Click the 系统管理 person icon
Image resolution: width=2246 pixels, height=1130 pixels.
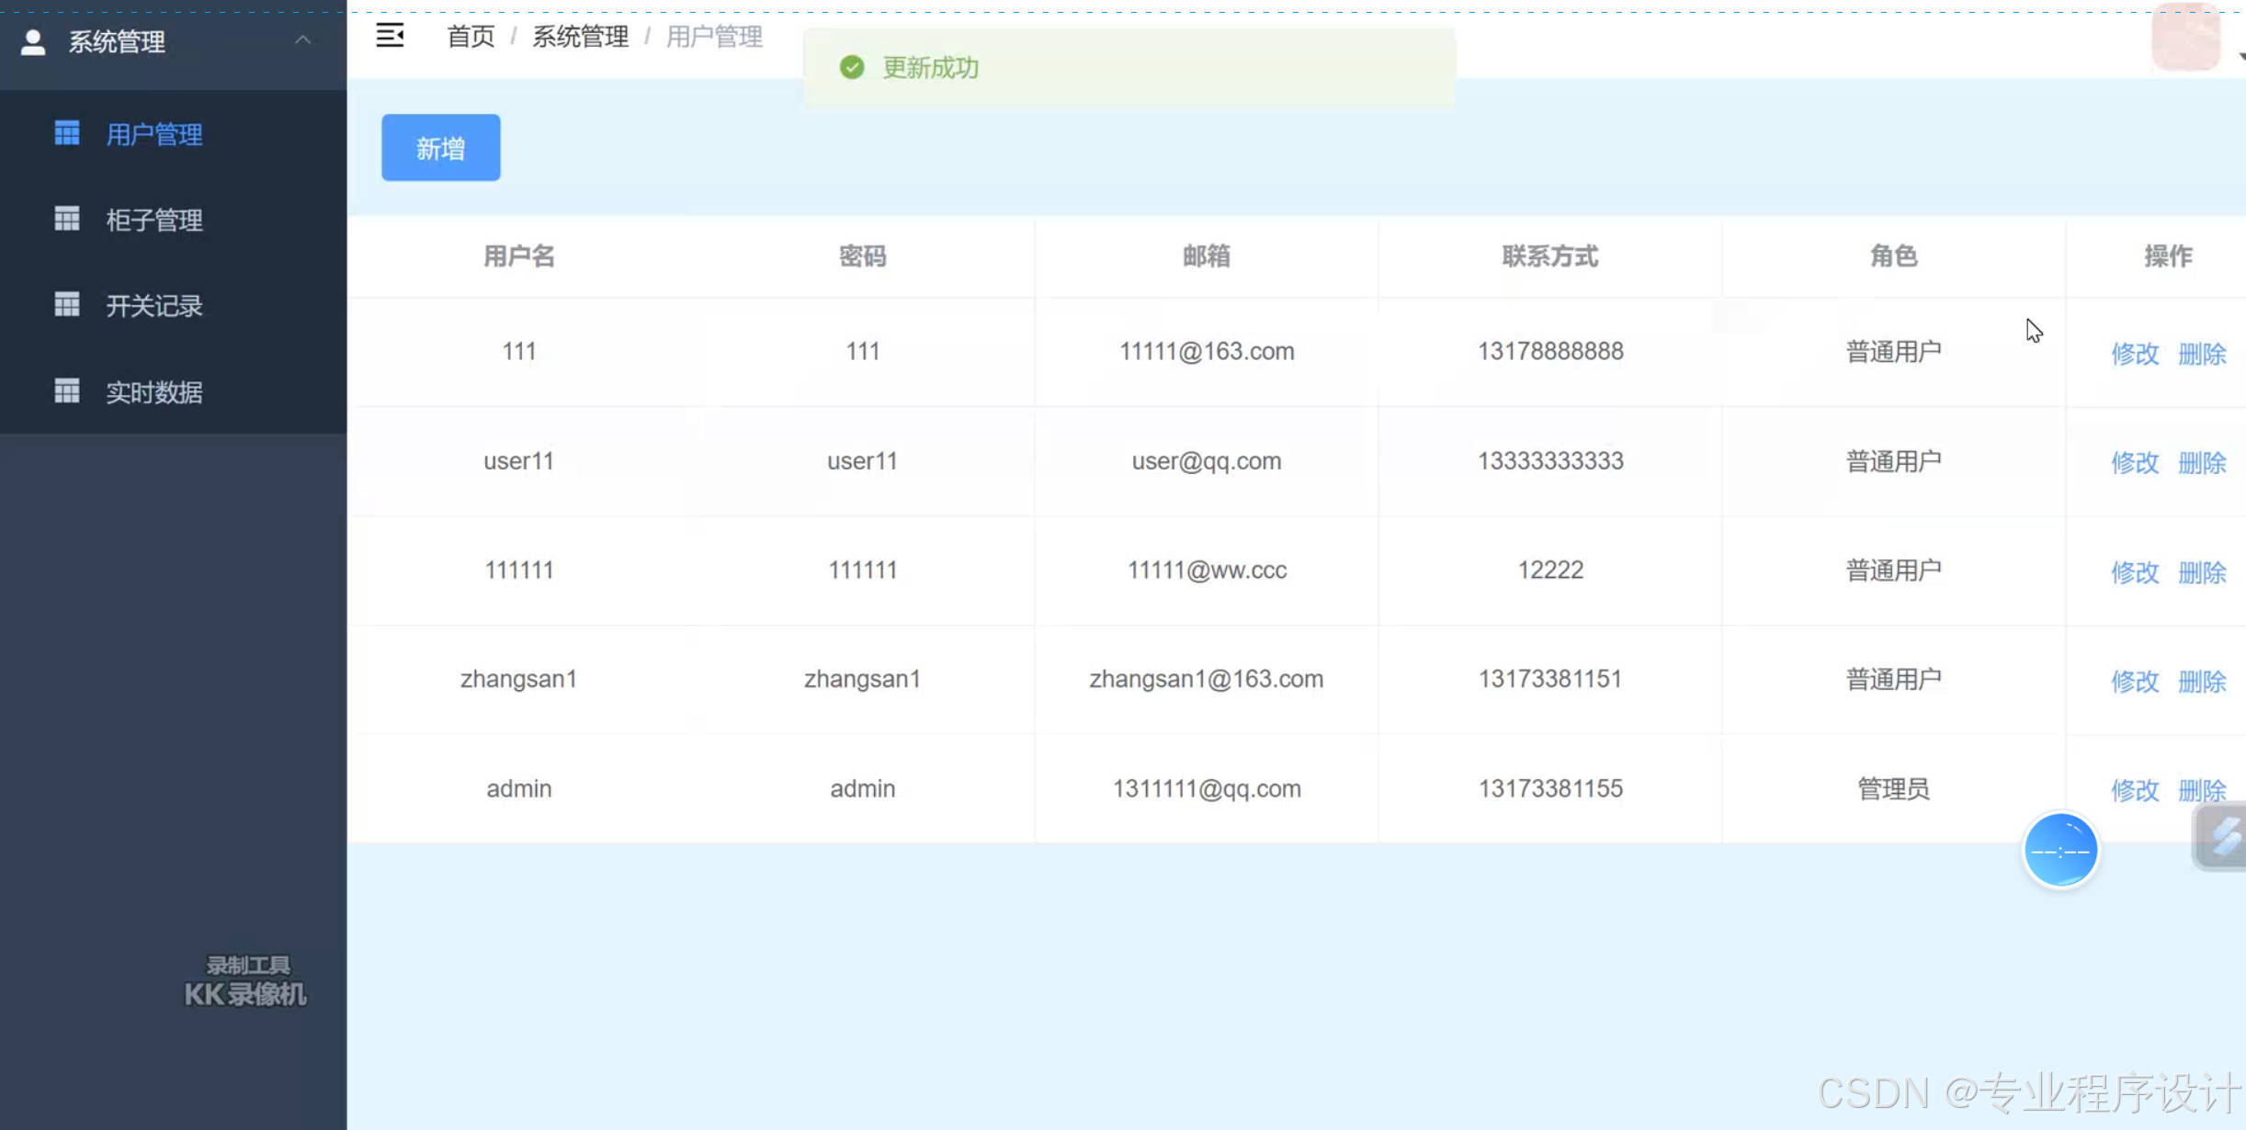33,42
